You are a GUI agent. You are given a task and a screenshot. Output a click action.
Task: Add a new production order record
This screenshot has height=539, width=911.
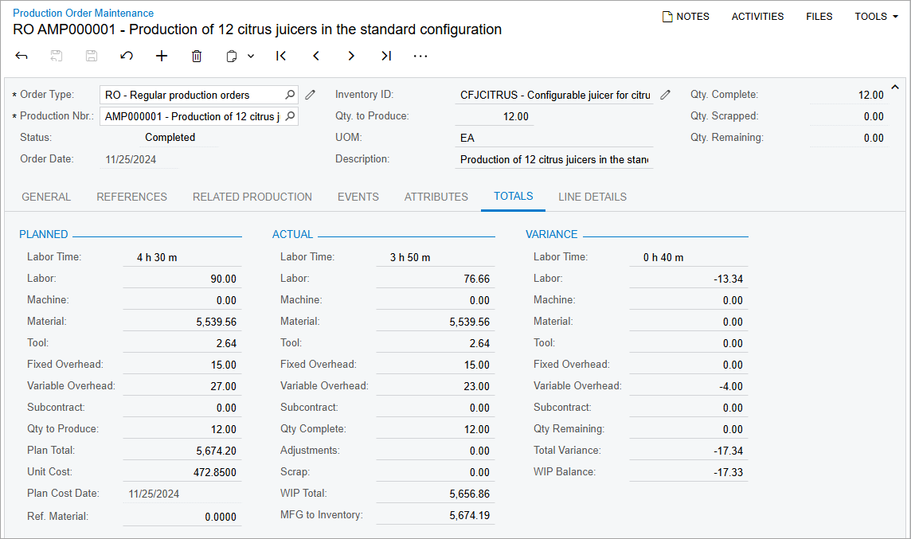(162, 56)
